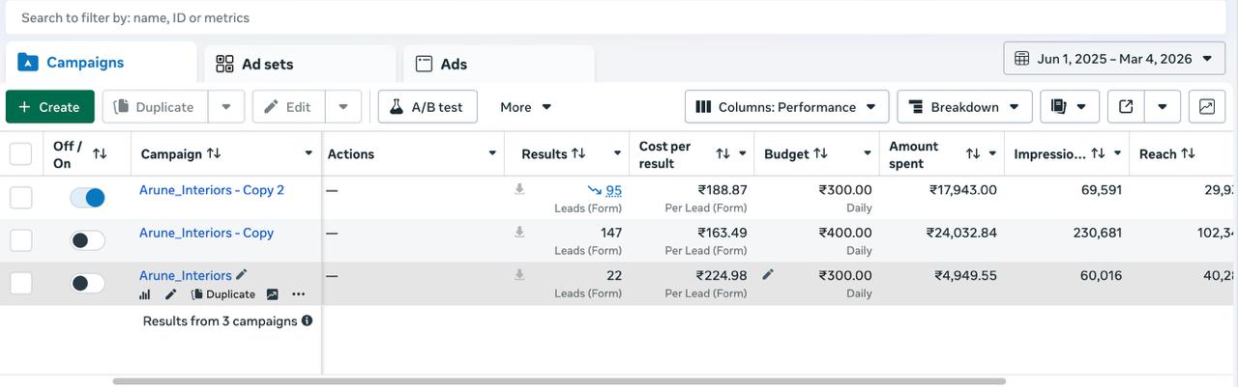Click the edit pencil below Arune_Interiors

[x=171, y=294]
